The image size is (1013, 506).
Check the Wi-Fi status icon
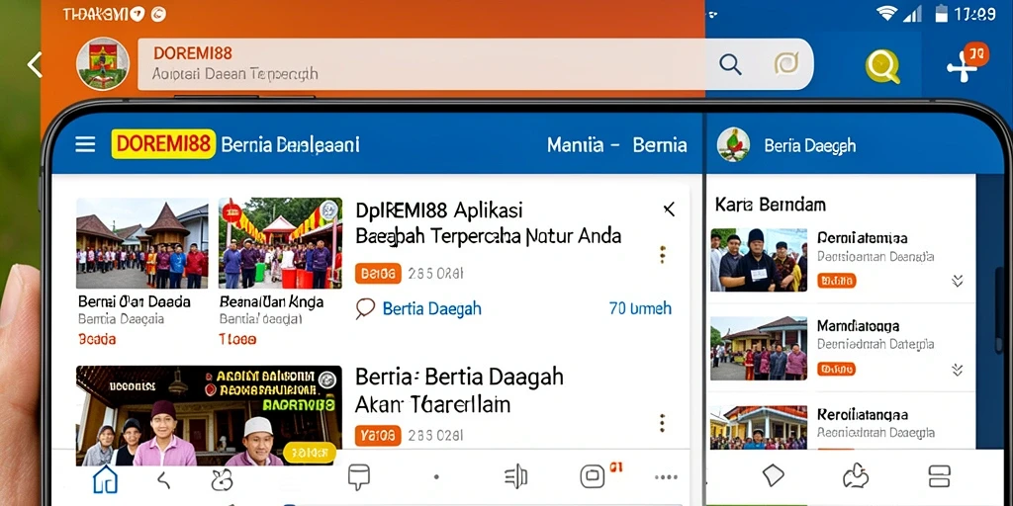click(x=887, y=14)
